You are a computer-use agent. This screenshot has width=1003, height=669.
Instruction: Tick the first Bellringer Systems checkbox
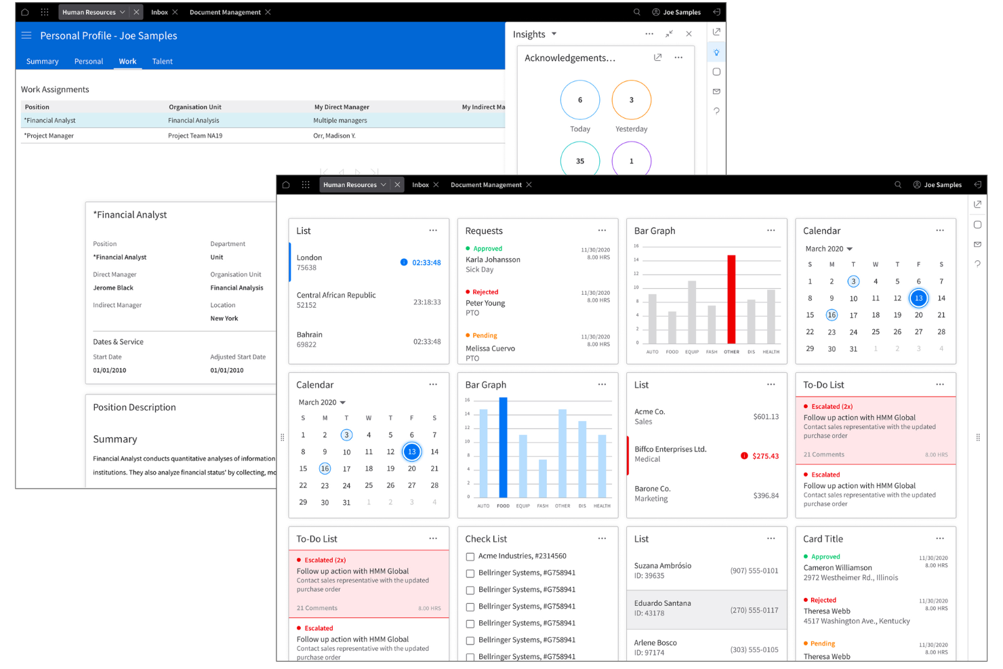[470, 573]
